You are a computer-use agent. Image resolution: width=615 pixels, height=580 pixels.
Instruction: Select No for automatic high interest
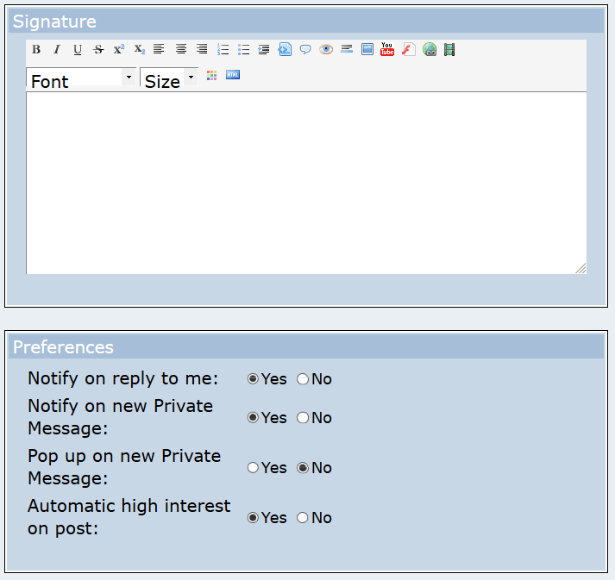pos(303,518)
